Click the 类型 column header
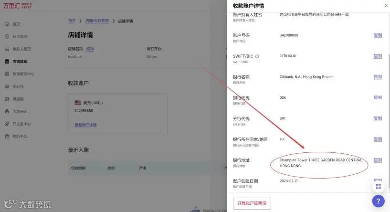This screenshot has width=390, height=212. [x=111, y=168]
